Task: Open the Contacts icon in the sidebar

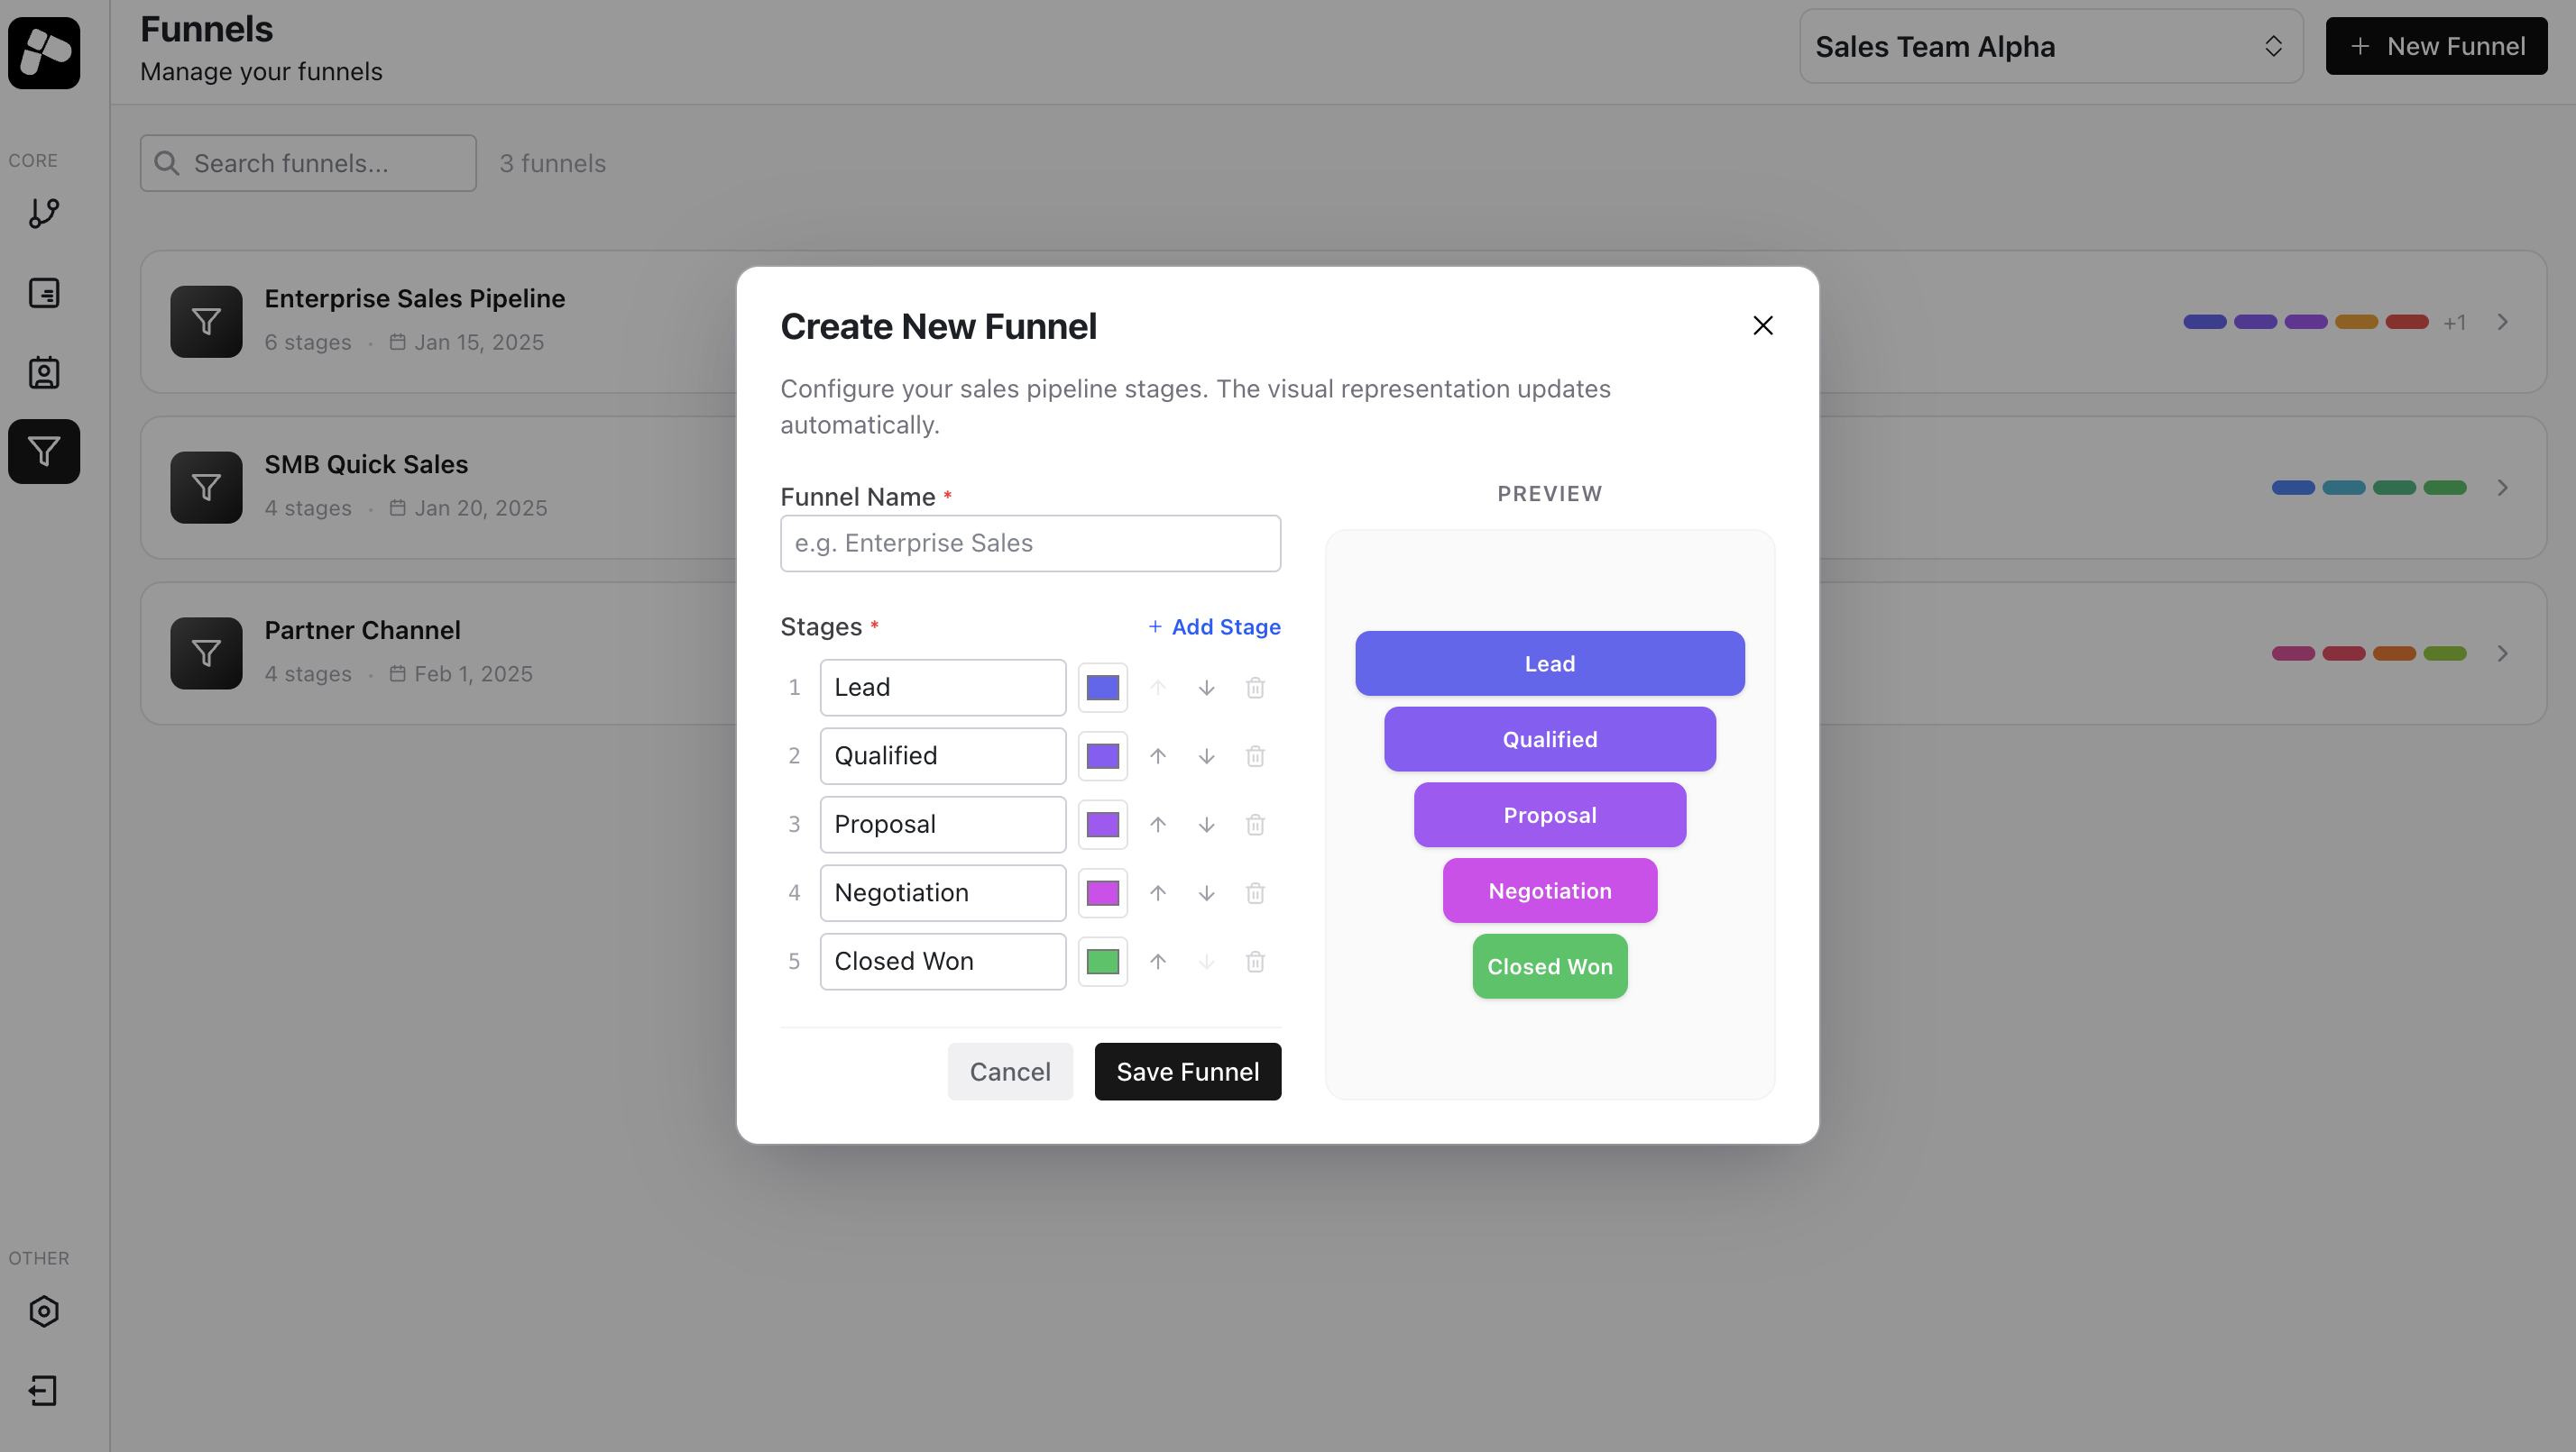Action: (44, 371)
